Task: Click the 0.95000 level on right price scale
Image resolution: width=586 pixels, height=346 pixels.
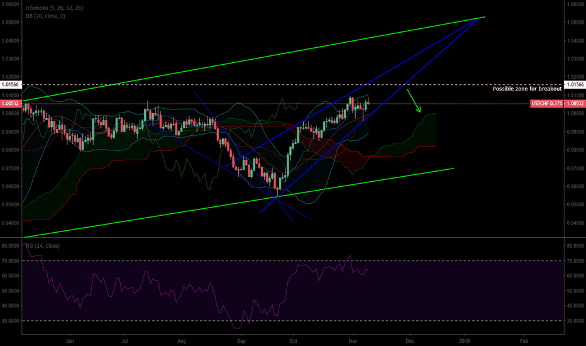Action: (x=575, y=205)
